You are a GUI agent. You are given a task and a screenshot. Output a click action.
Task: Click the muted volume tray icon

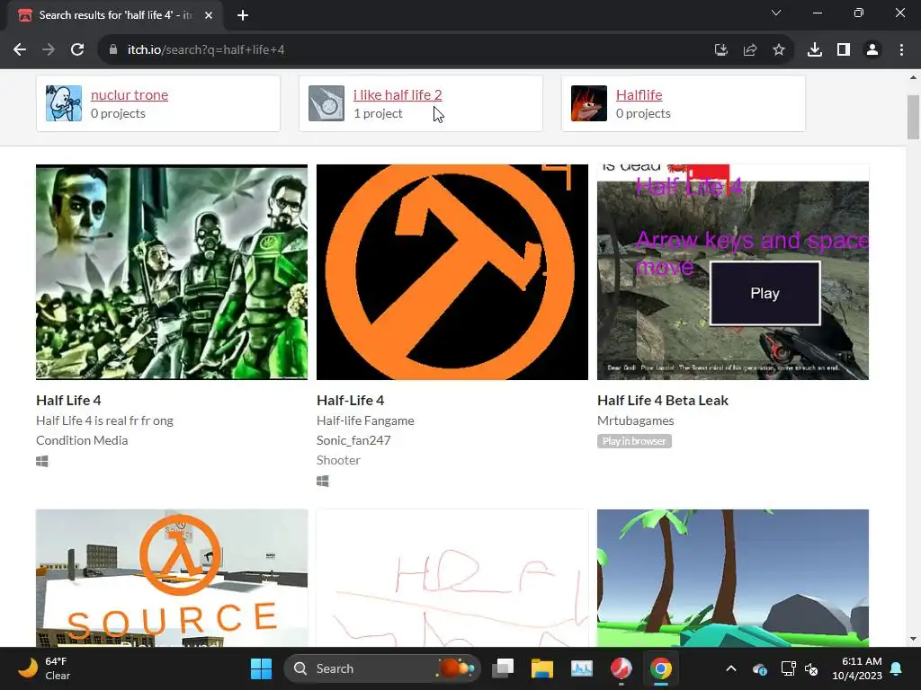click(x=812, y=668)
